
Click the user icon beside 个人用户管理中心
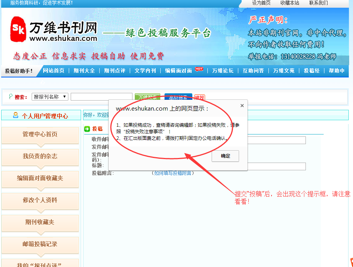click(x=15, y=115)
